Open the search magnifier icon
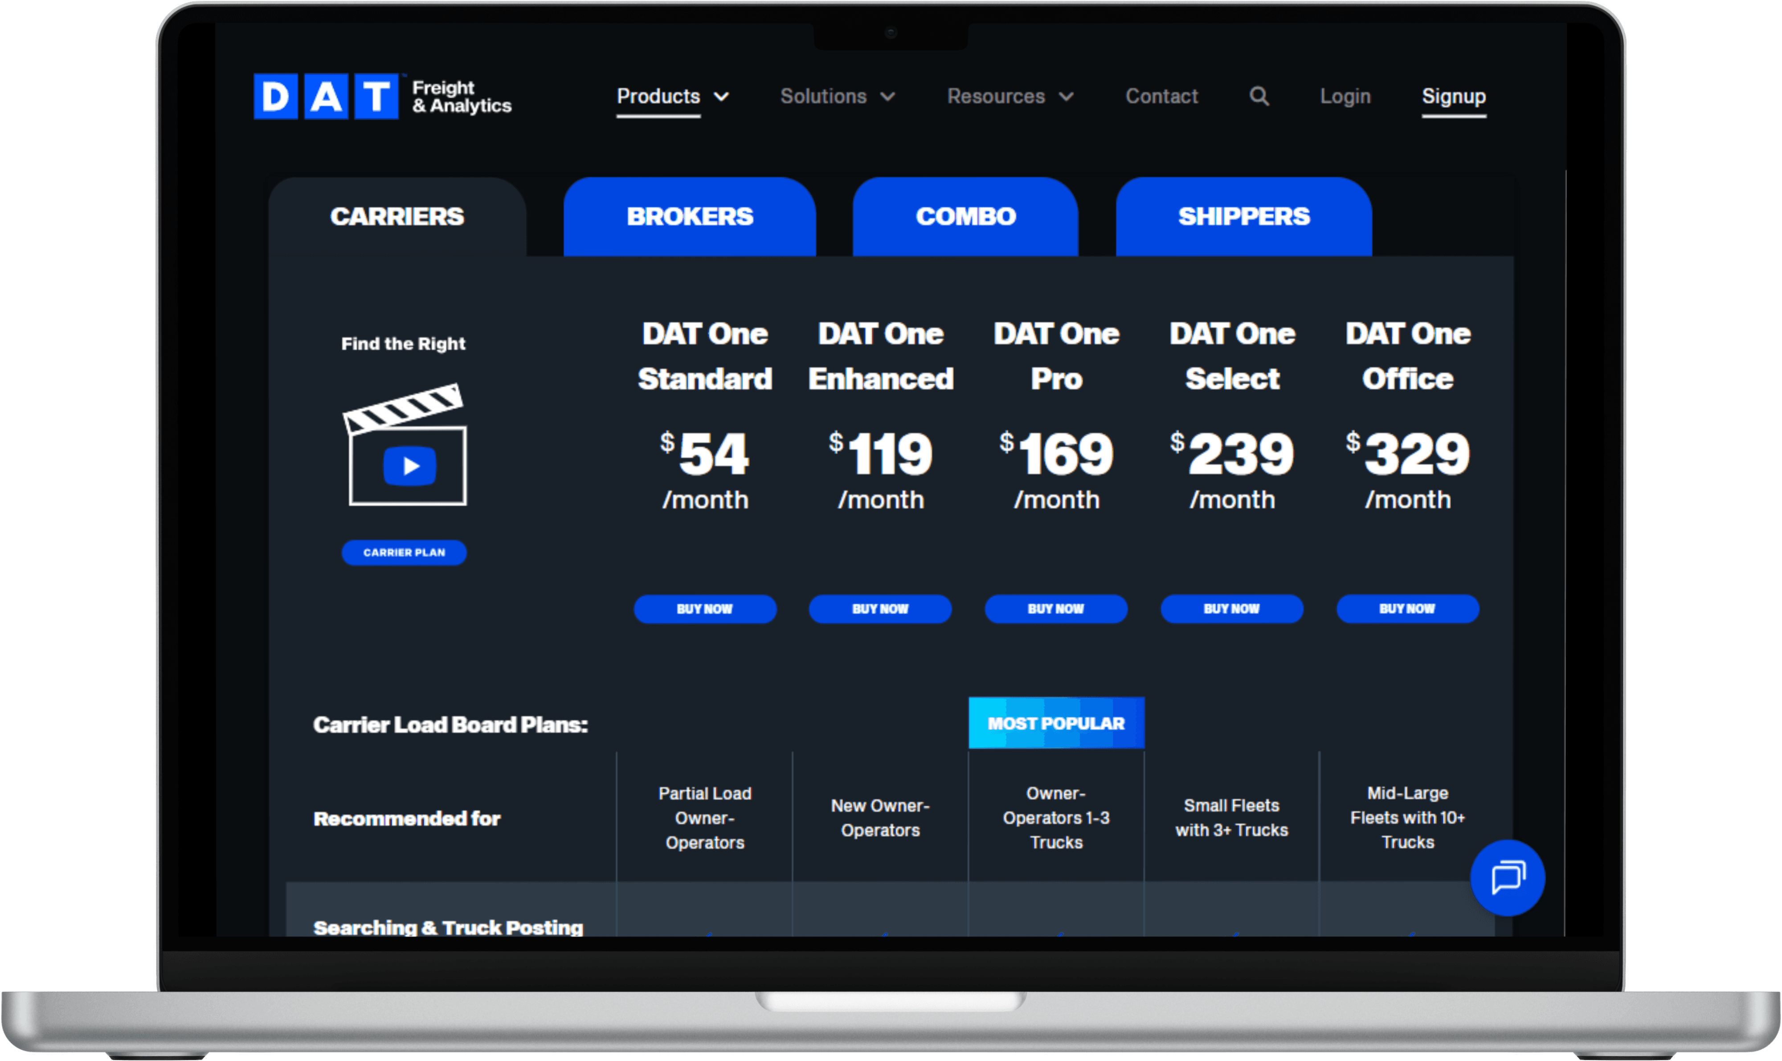 coord(1259,97)
